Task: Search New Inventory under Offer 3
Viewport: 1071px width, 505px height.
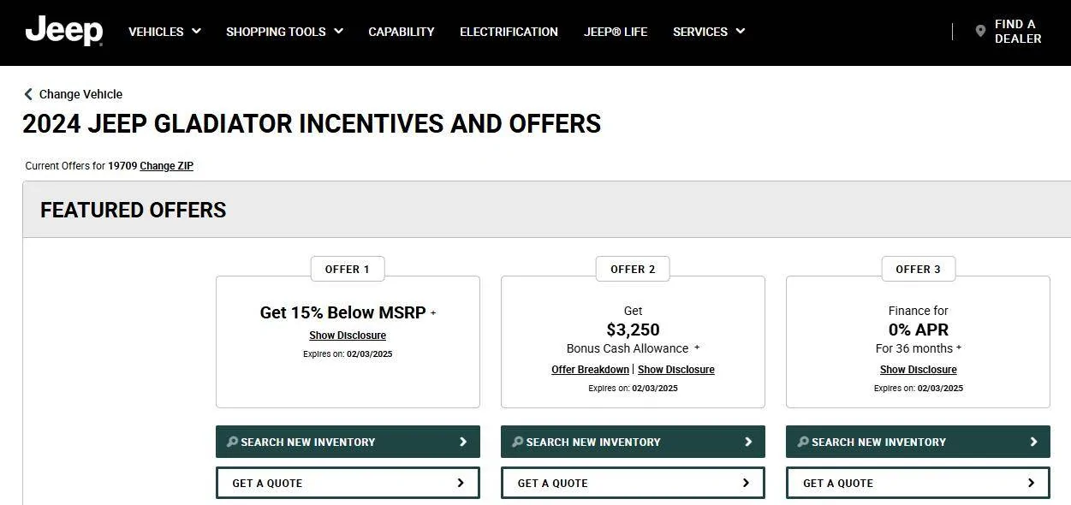Action: tap(918, 442)
